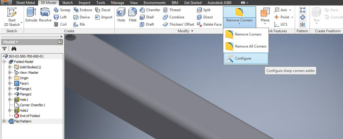This screenshot has height=139, width=343.
Task: Select the Shell tool
Action: click(147, 17)
